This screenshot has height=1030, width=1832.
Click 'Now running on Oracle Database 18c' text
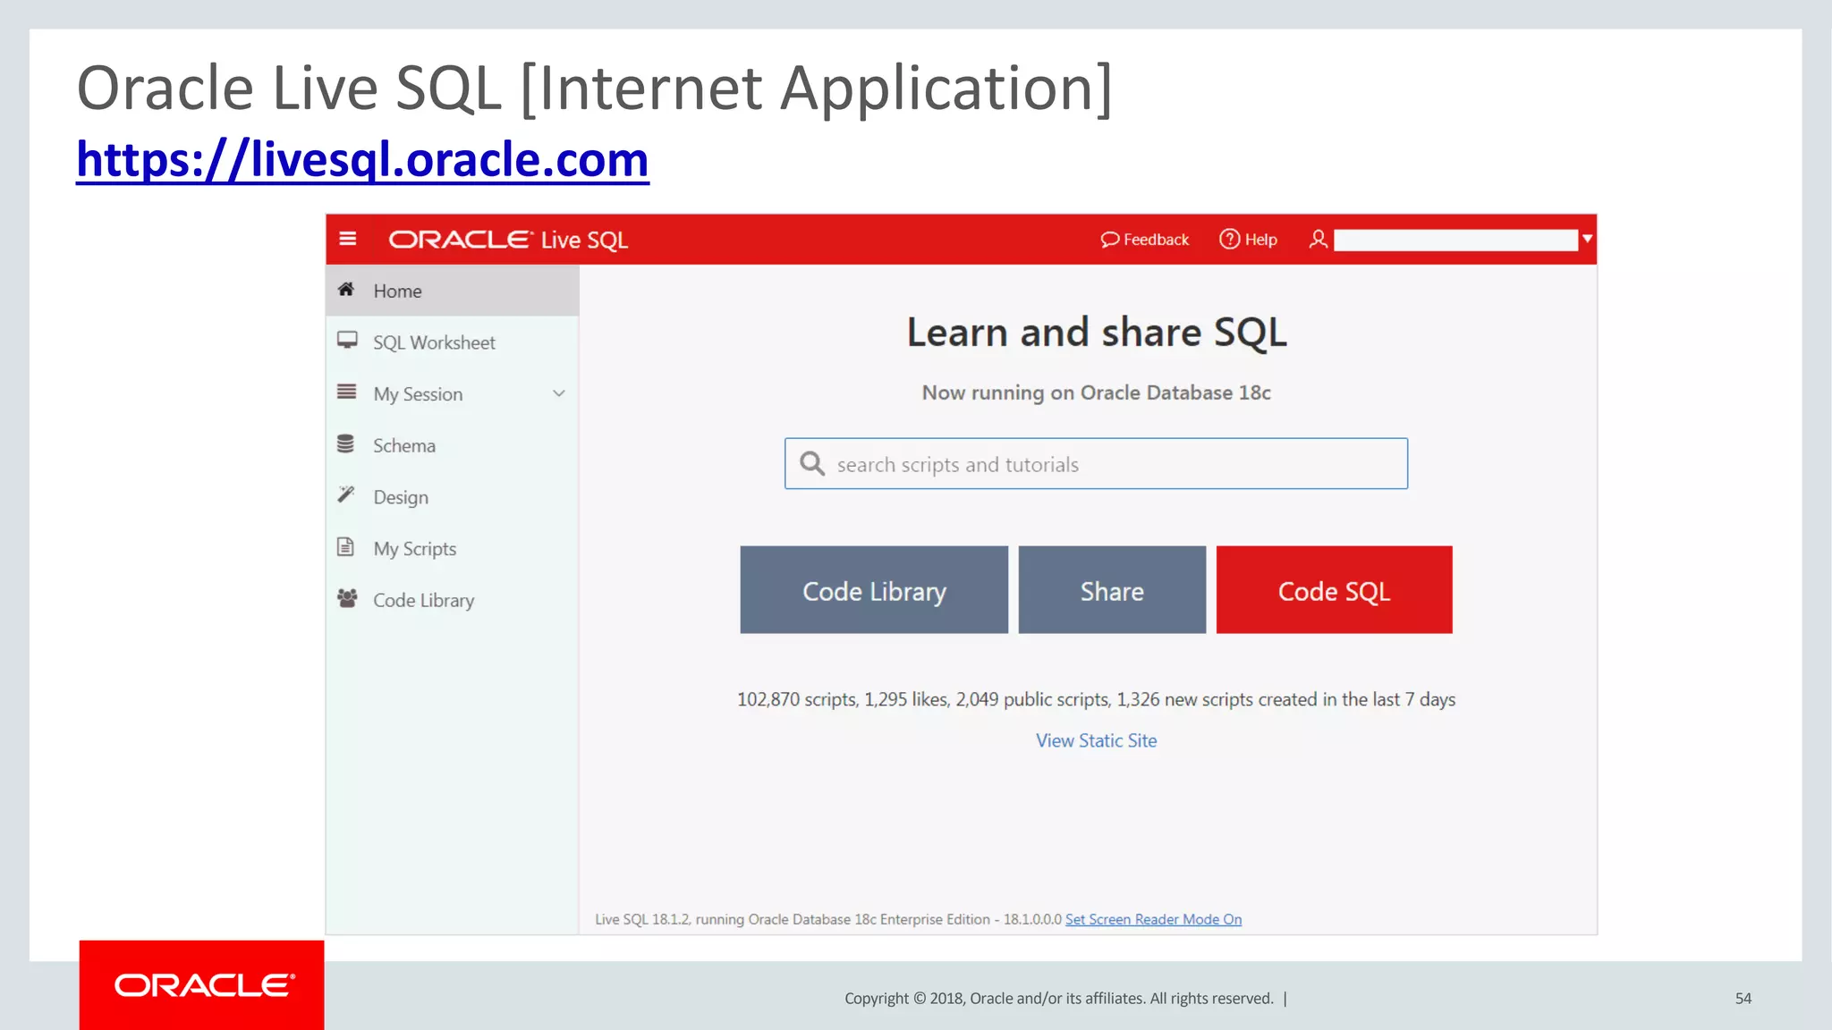pos(1096,393)
